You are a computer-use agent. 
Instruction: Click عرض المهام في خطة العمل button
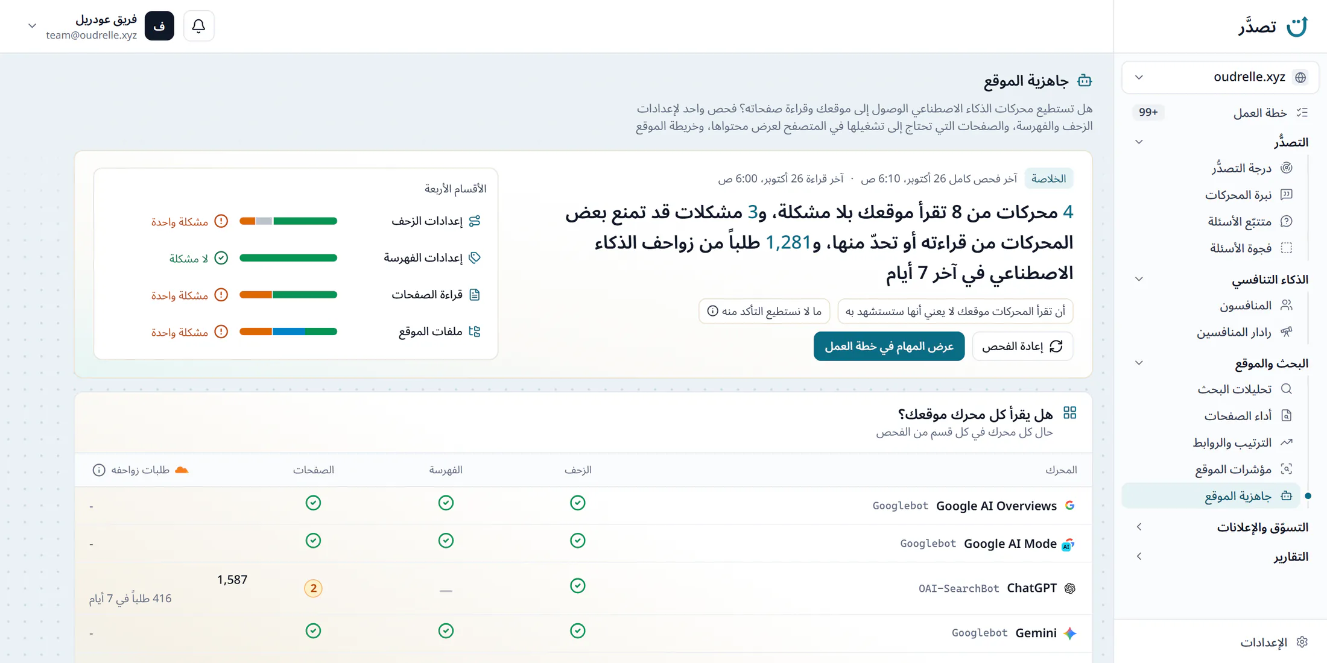[x=888, y=346]
